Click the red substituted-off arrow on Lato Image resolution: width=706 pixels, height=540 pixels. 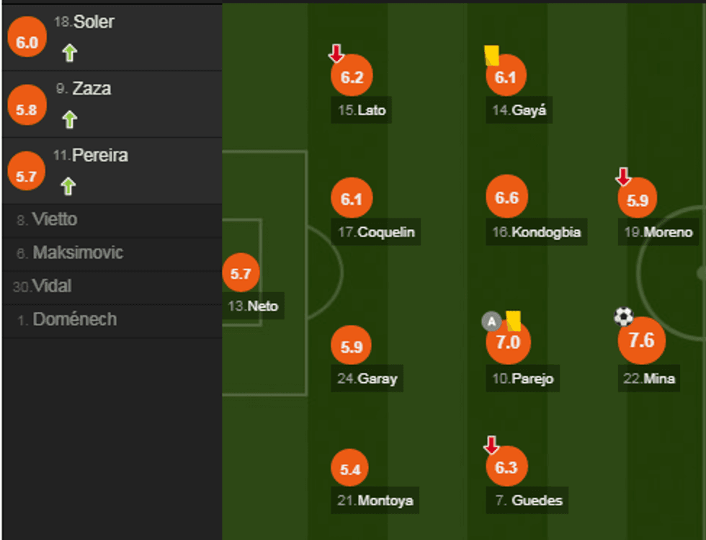click(x=336, y=53)
